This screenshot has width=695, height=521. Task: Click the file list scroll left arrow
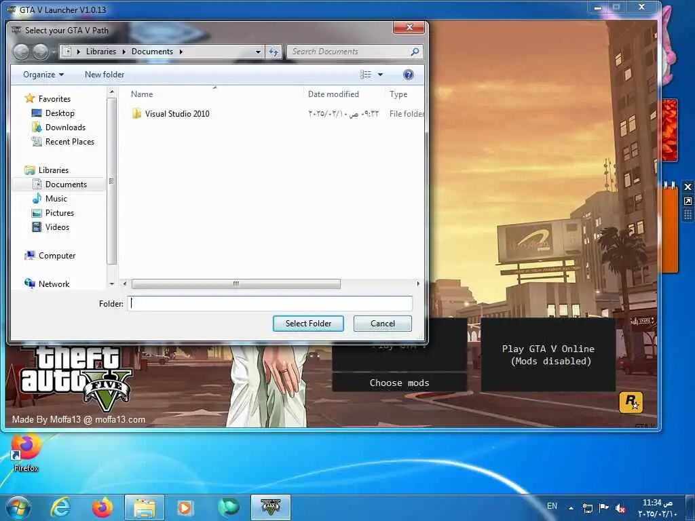point(125,284)
